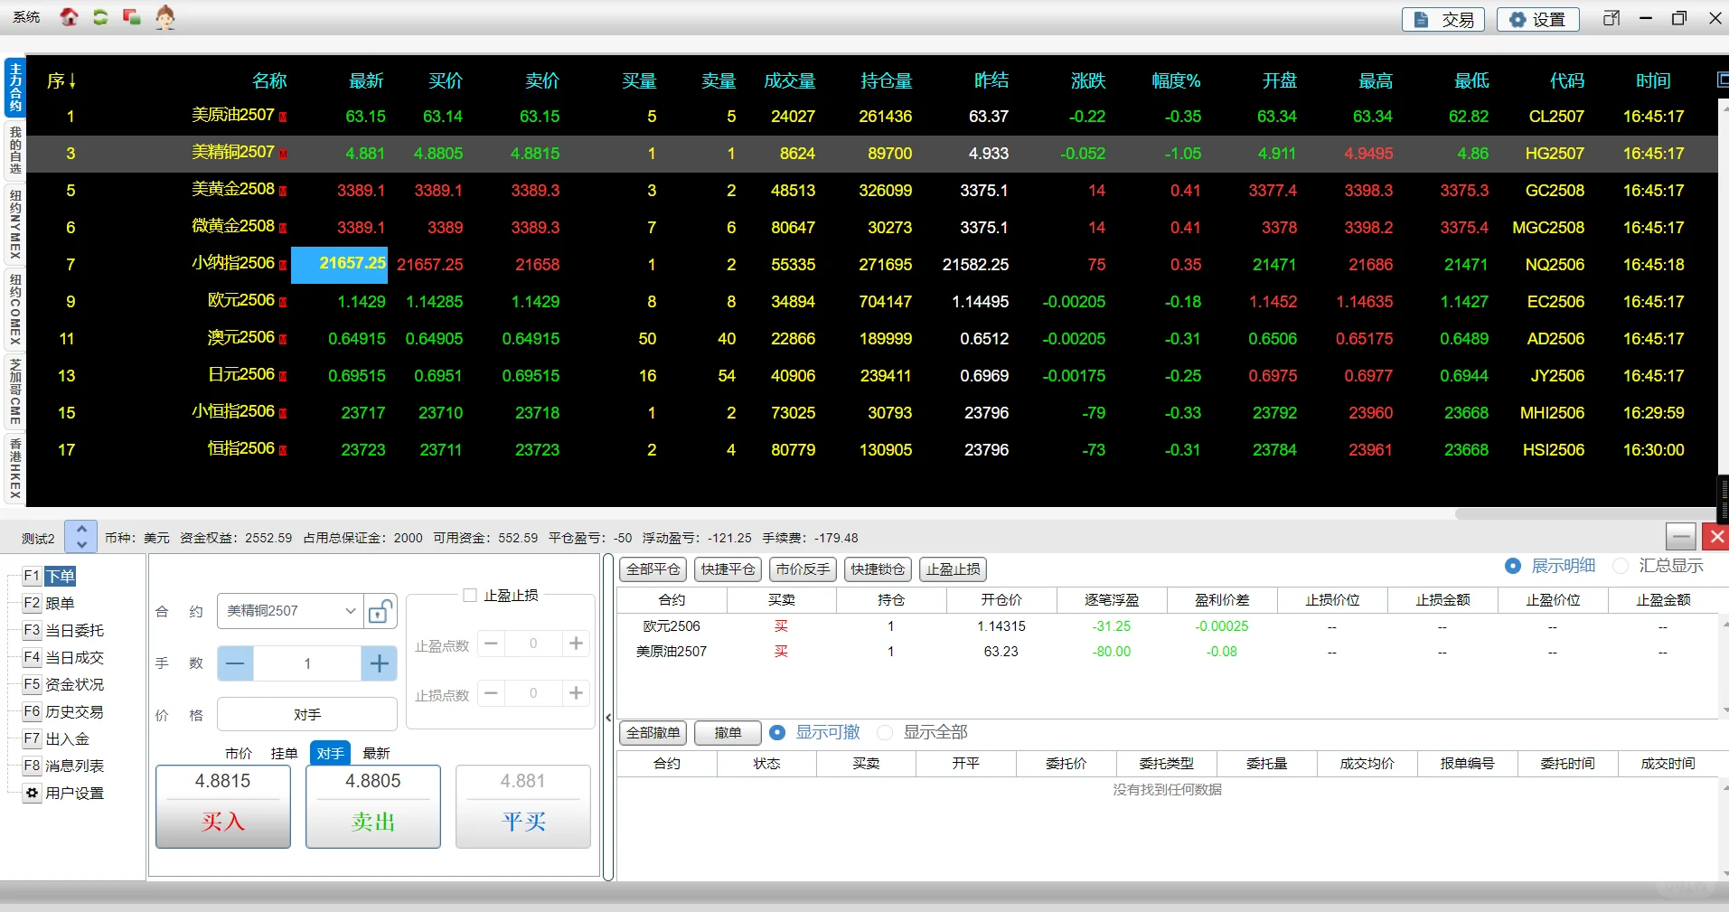Image resolution: width=1729 pixels, height=912 pixels.
Task: Sort quotes by the 序 column header
Action: pos(61,80)
